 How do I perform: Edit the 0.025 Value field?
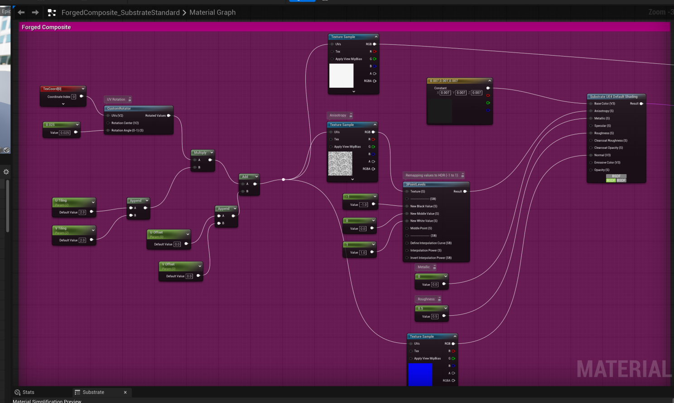coord(65,133)
